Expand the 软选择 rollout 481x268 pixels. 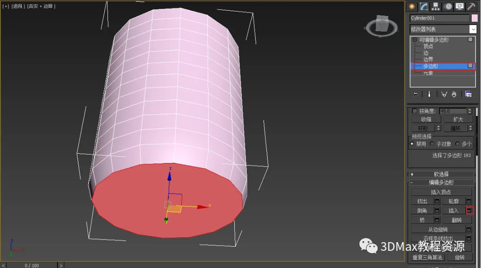[441, 174]
